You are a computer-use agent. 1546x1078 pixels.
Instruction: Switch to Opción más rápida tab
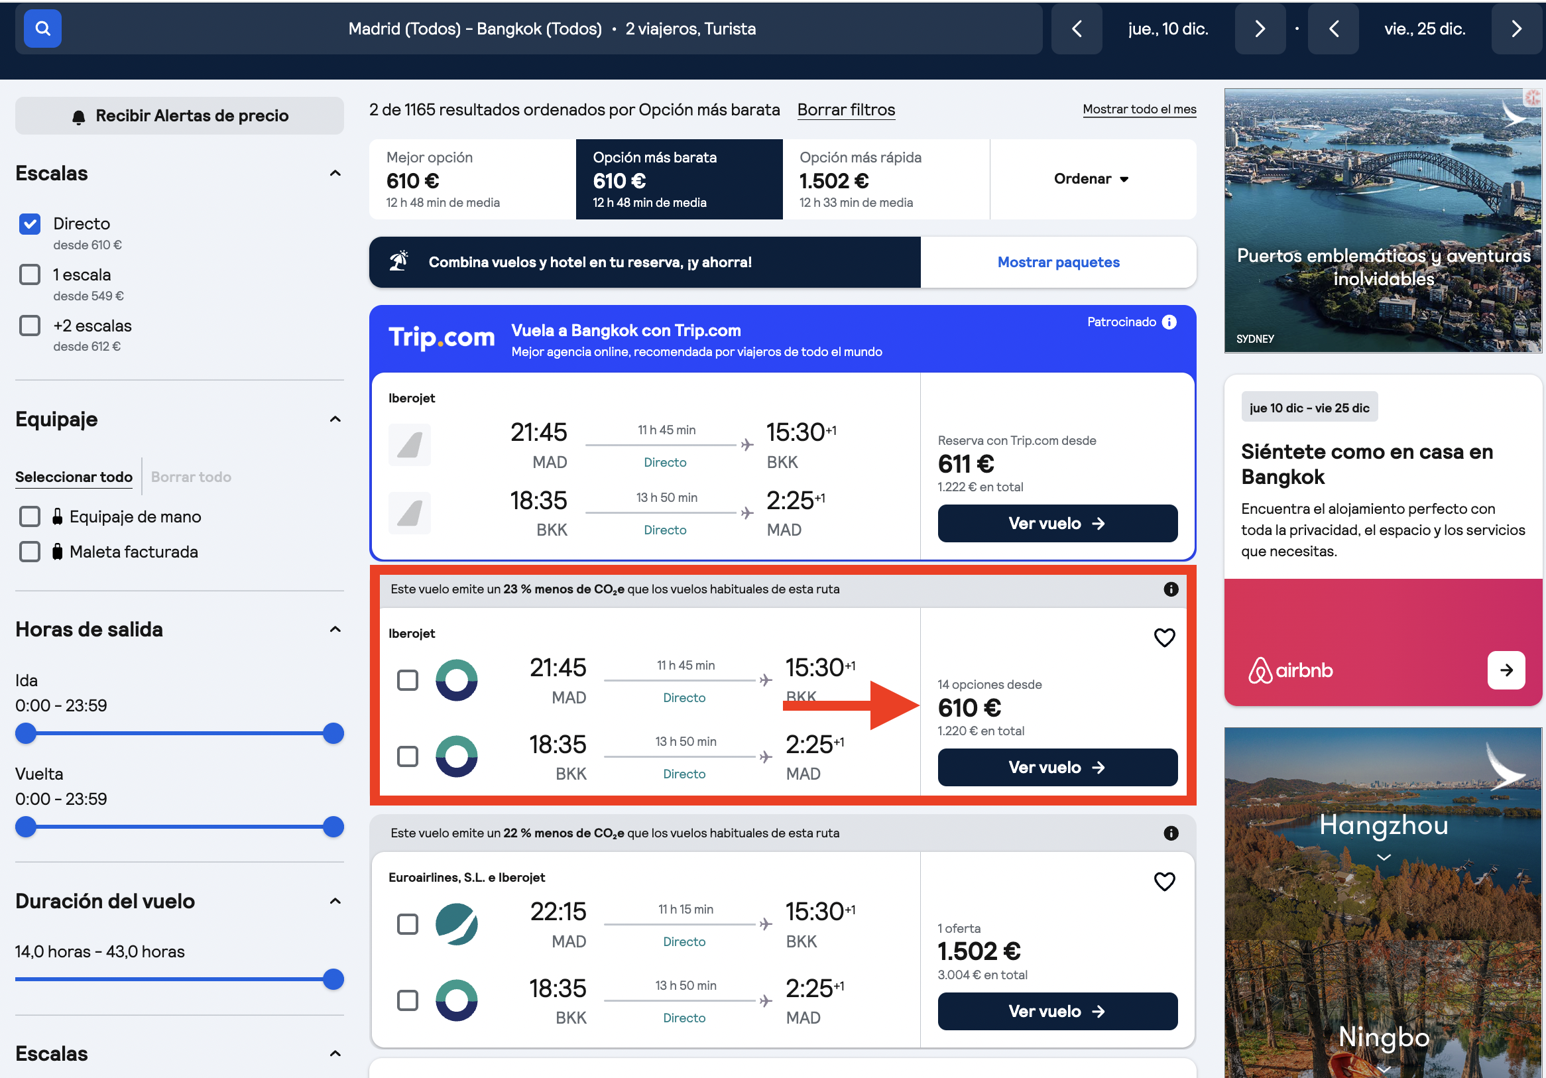[x=886, y=179]
